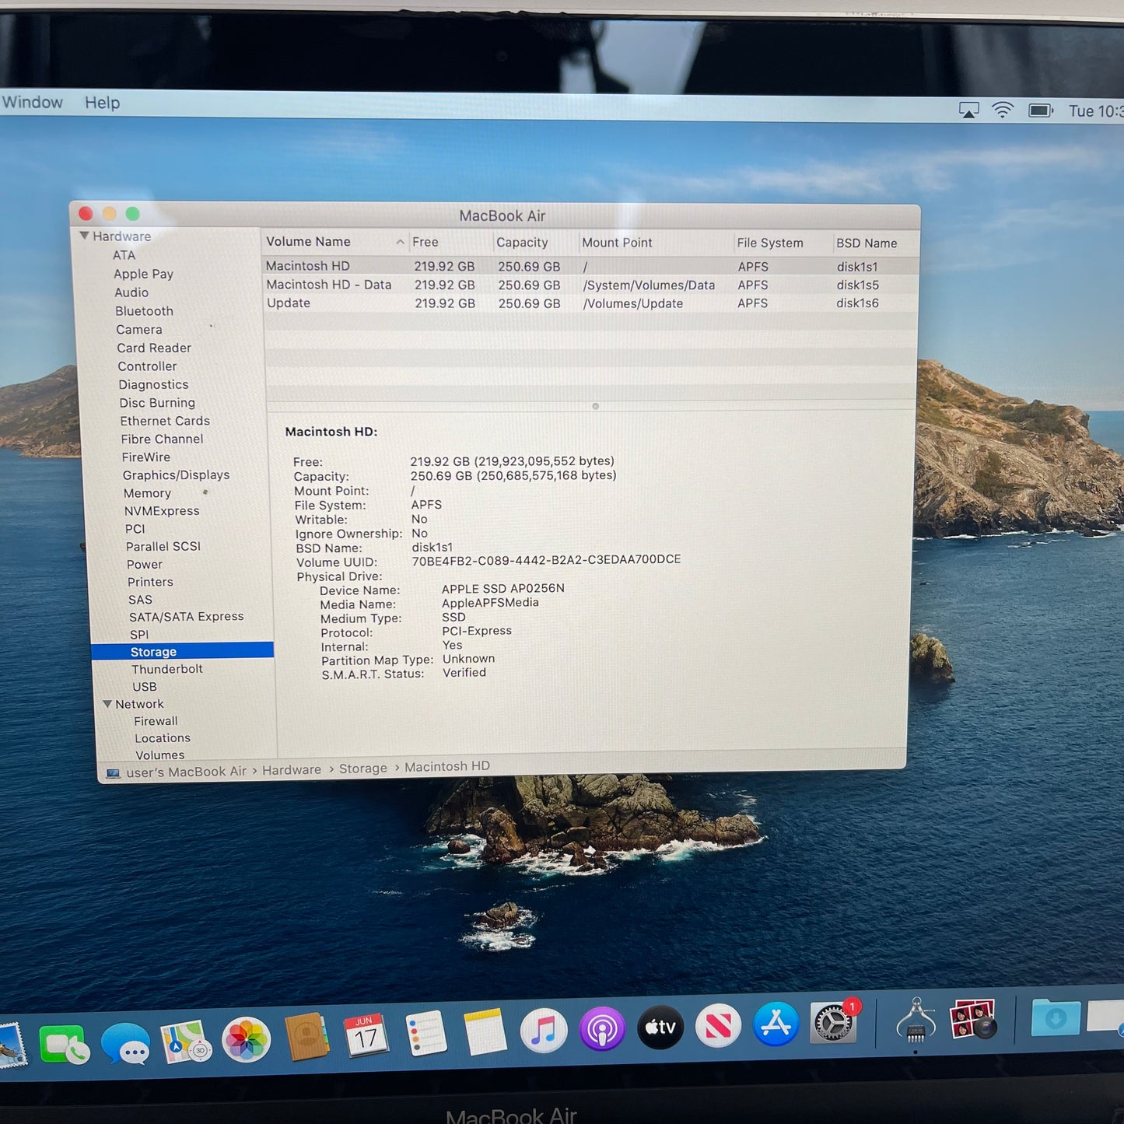Click the Wi-Fi status icon

coord(1003,110)
